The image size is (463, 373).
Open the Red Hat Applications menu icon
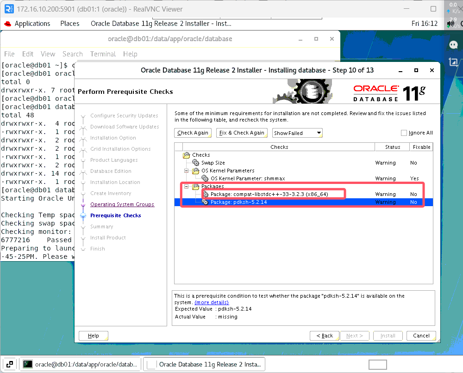pos(8,24)
